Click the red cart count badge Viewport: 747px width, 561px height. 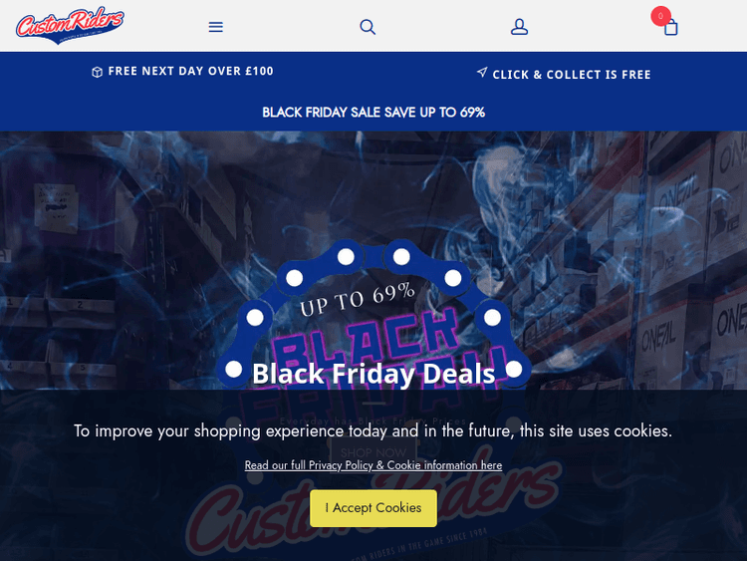[x=660, y=16]
